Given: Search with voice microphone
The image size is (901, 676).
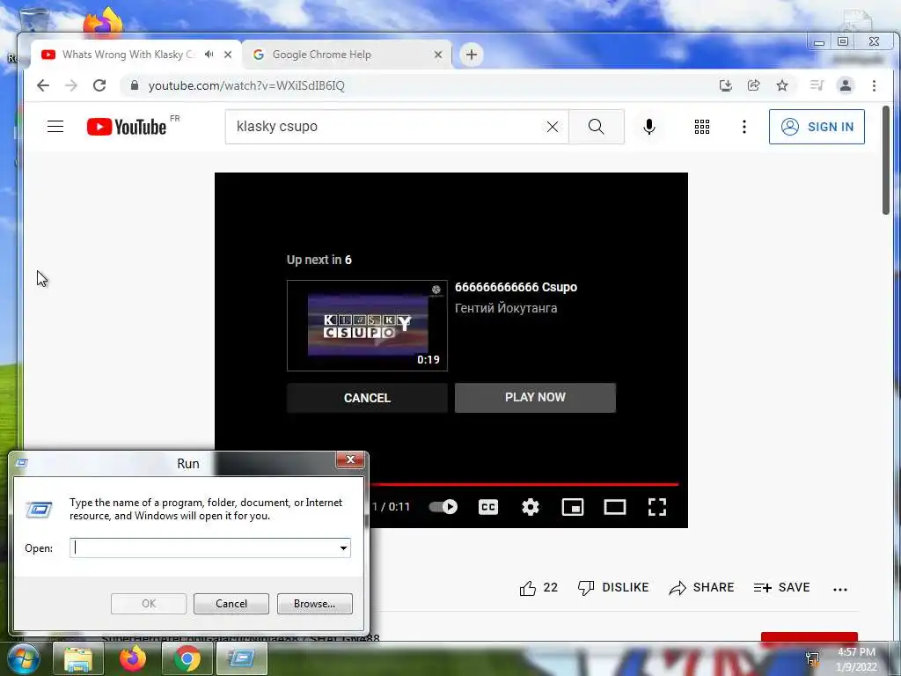Looking at the screenshot, I should [x=649, y=127].
